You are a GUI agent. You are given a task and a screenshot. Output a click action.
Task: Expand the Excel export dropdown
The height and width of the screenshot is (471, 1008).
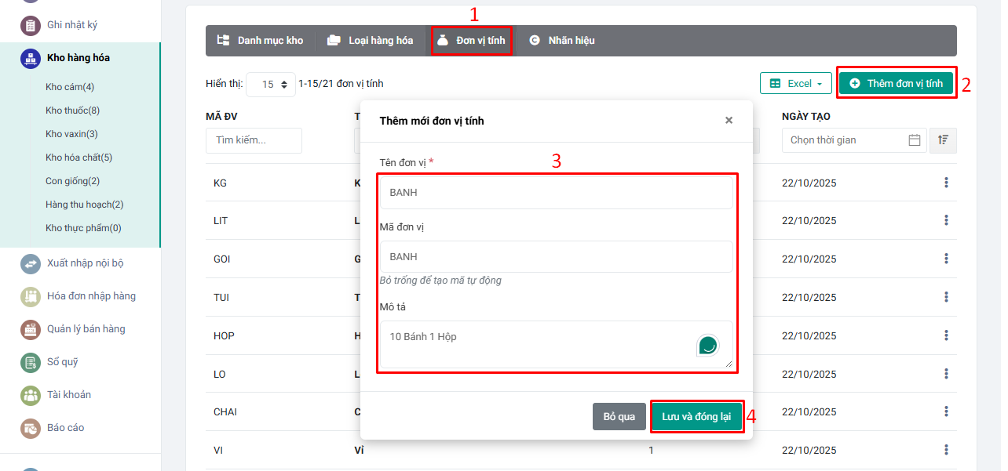pos(795,84)
